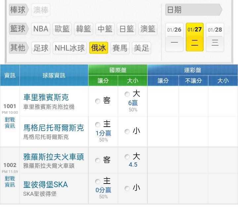
Task: Choose 大 over/under for game 1001
Action: pos(127,94)
